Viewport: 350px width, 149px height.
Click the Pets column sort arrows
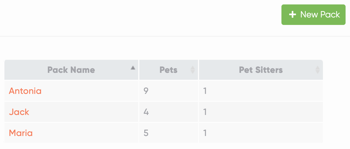[x=193, y=70]
